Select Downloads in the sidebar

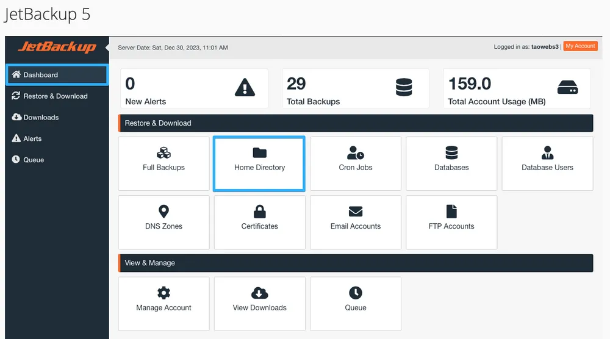click(x=40, y=118)
